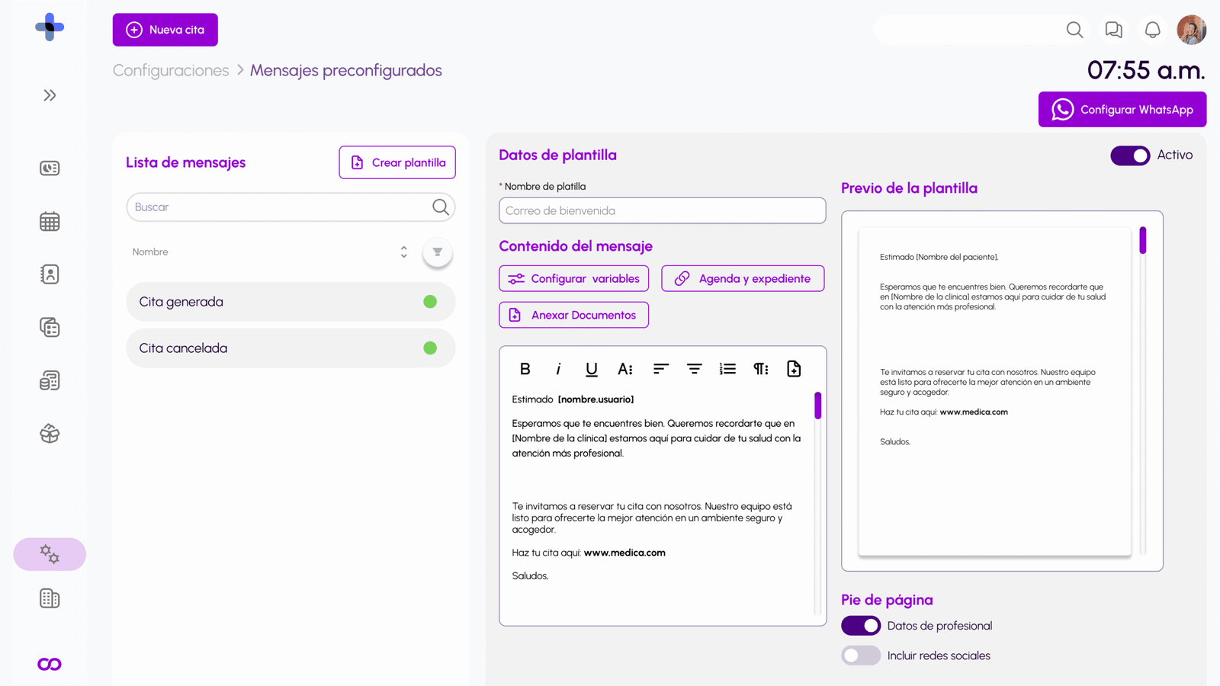Open the sort control next to Nombre
The width and height of the screenshot is (1220, 686).
point(403,252)
